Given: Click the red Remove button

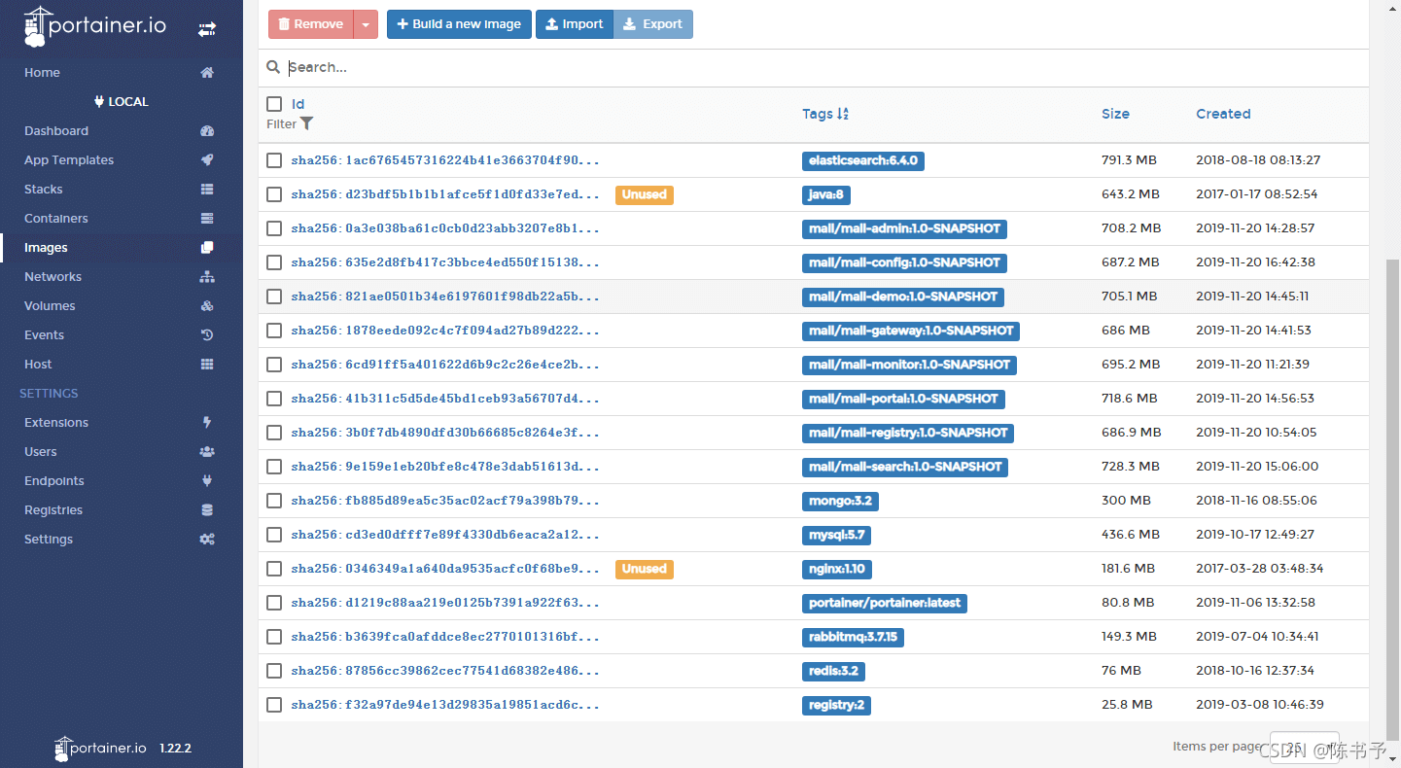Looking at the screenshot, I should (311, 24).
